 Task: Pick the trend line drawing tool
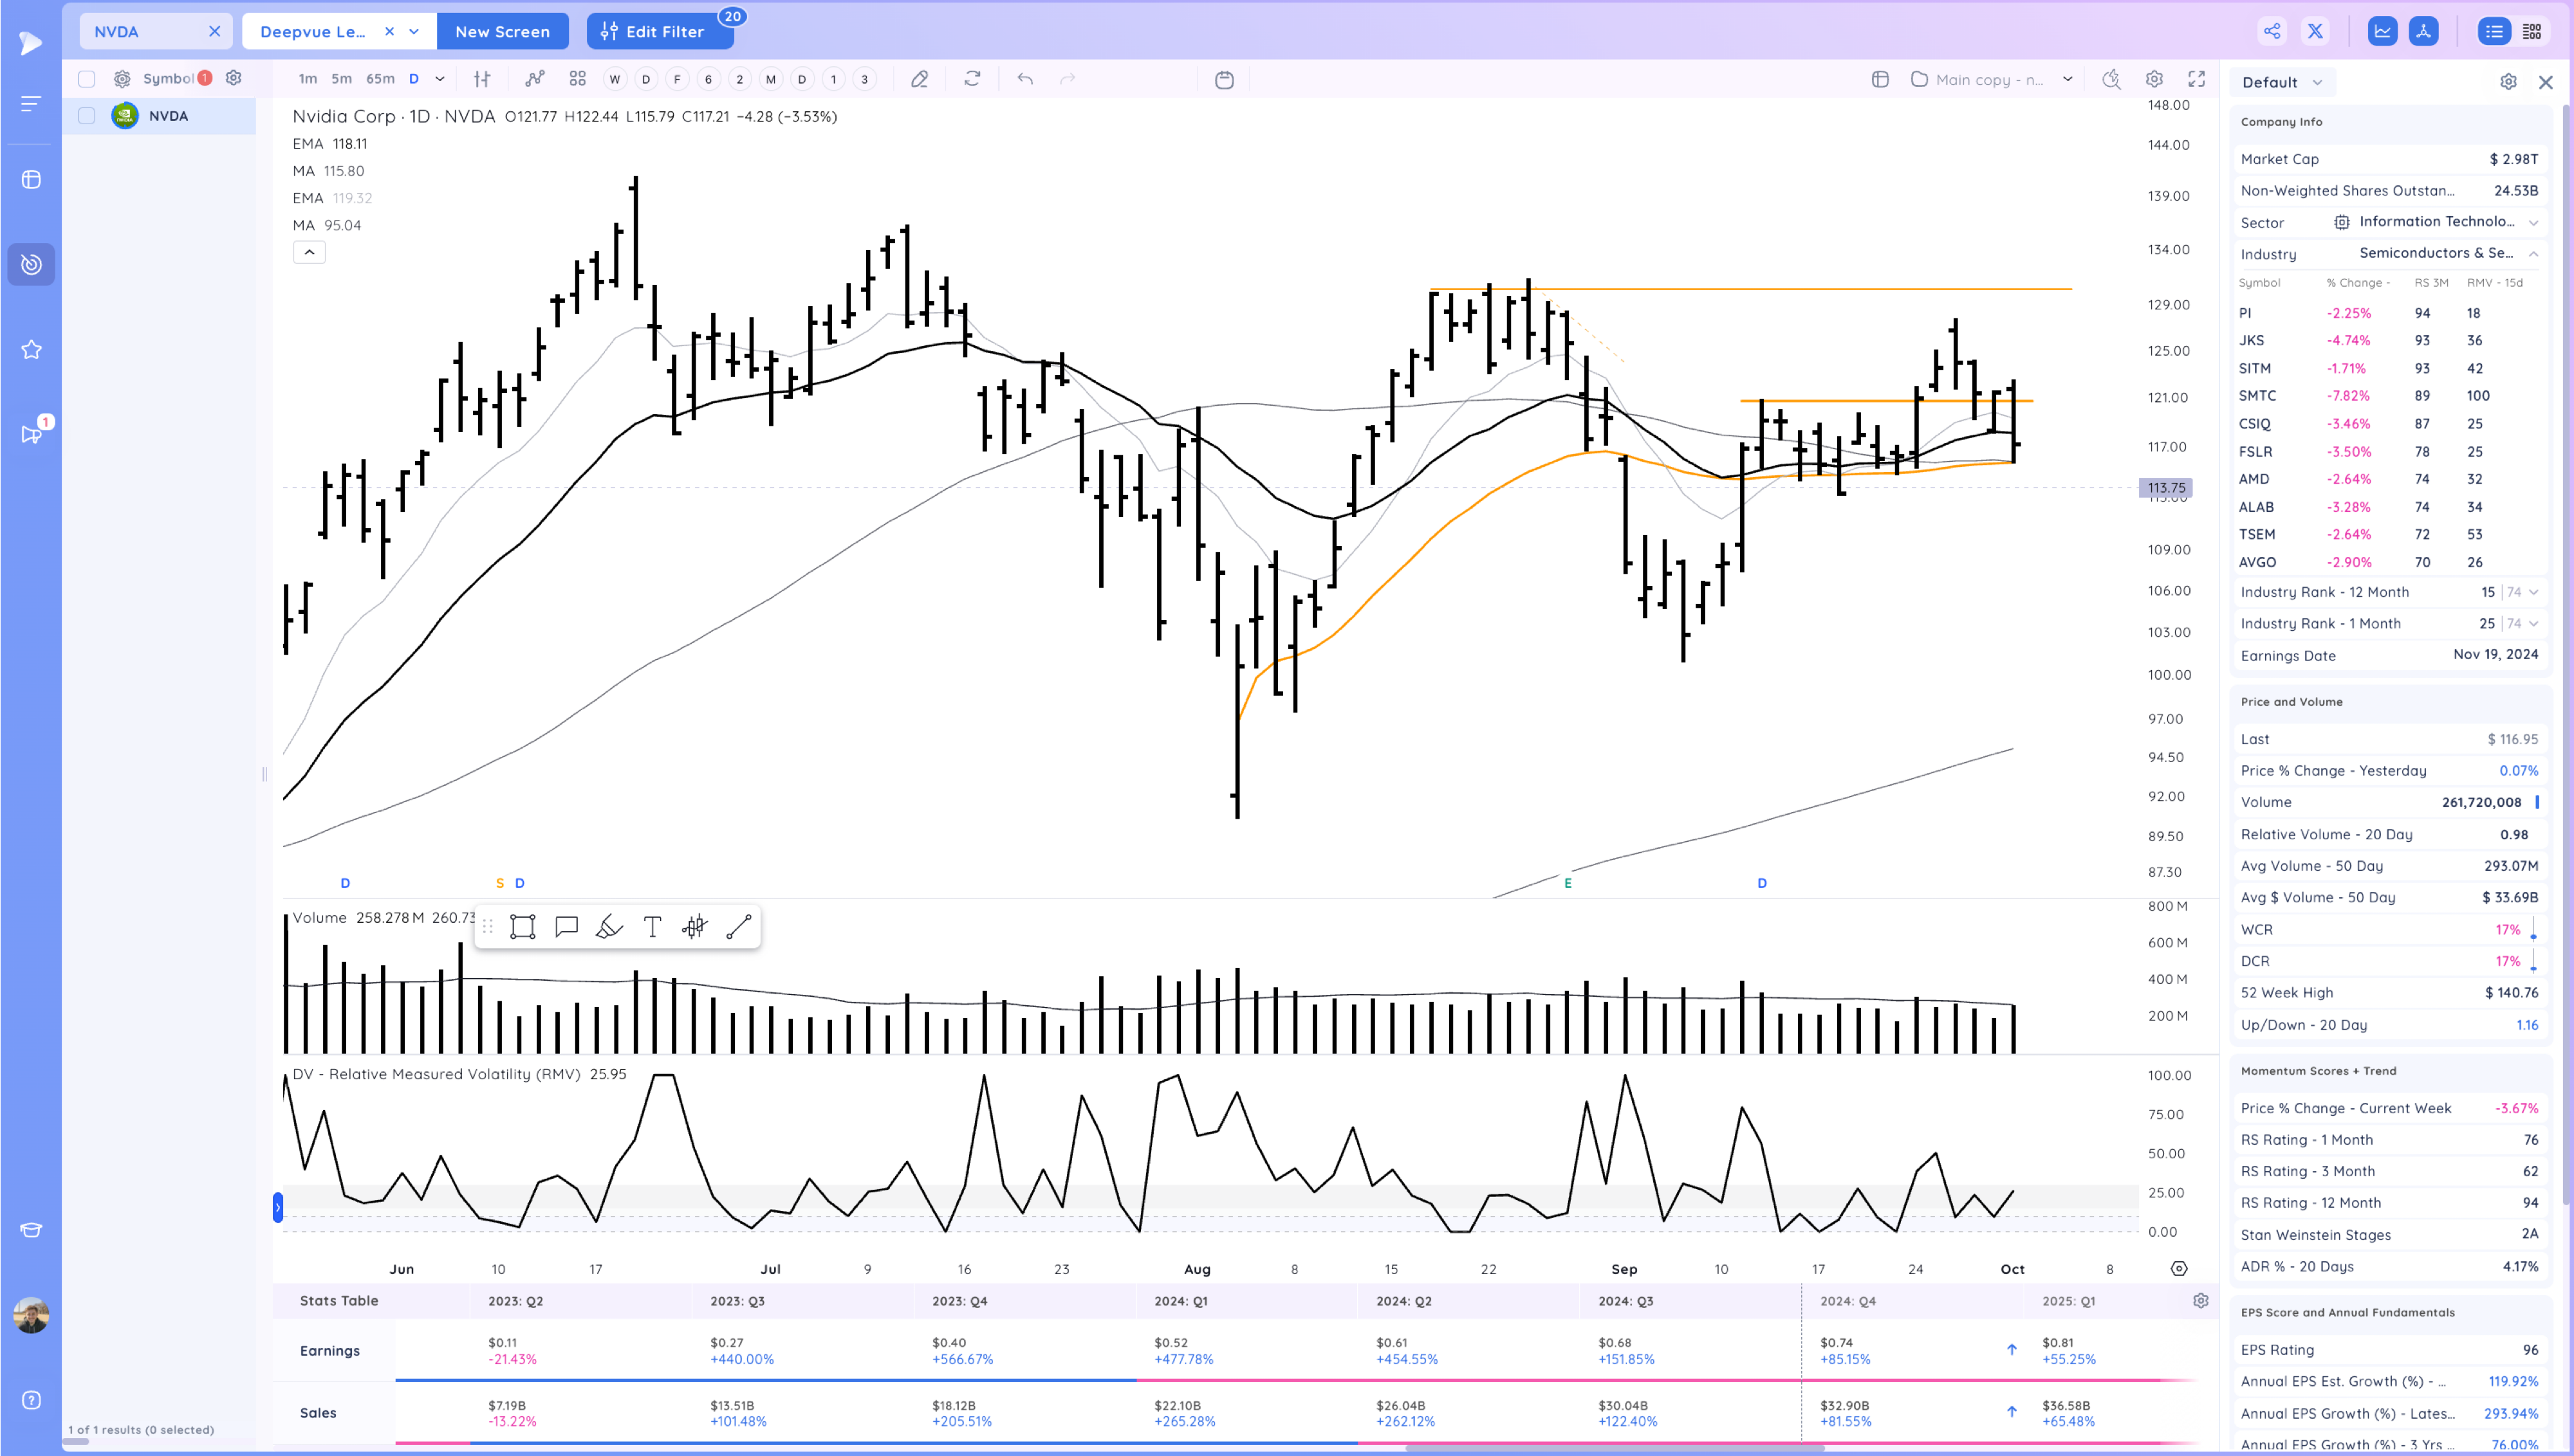pyautogui.click(x=738, y=927)
